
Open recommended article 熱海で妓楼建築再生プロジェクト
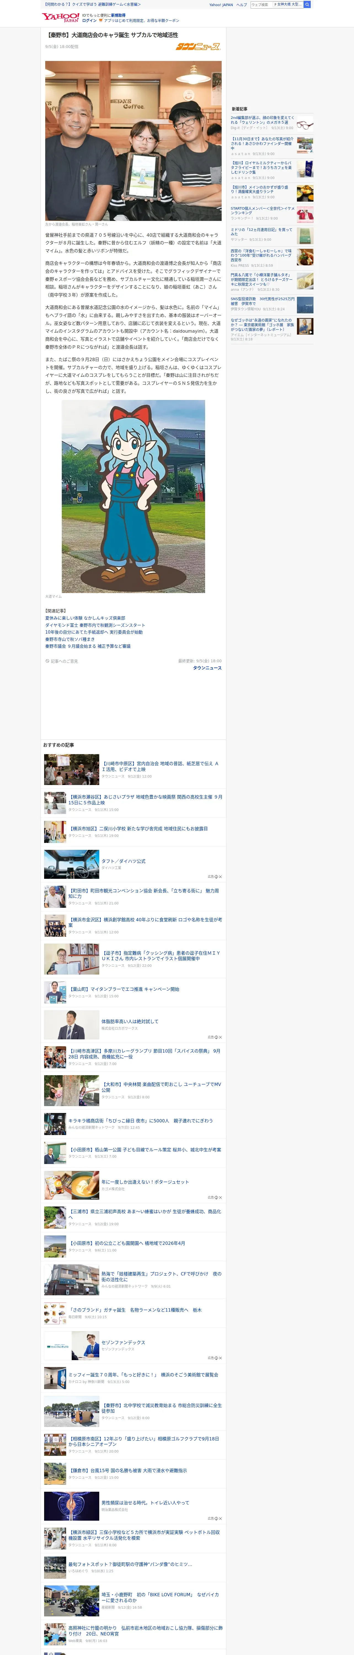(x=161, y=1276)
